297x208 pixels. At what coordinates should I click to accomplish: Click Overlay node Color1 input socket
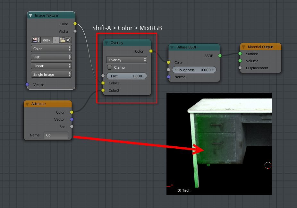click(103, 83)
